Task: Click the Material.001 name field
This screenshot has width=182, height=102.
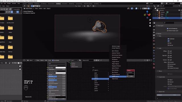Action: pyautogui.click(x=88, y=60)
